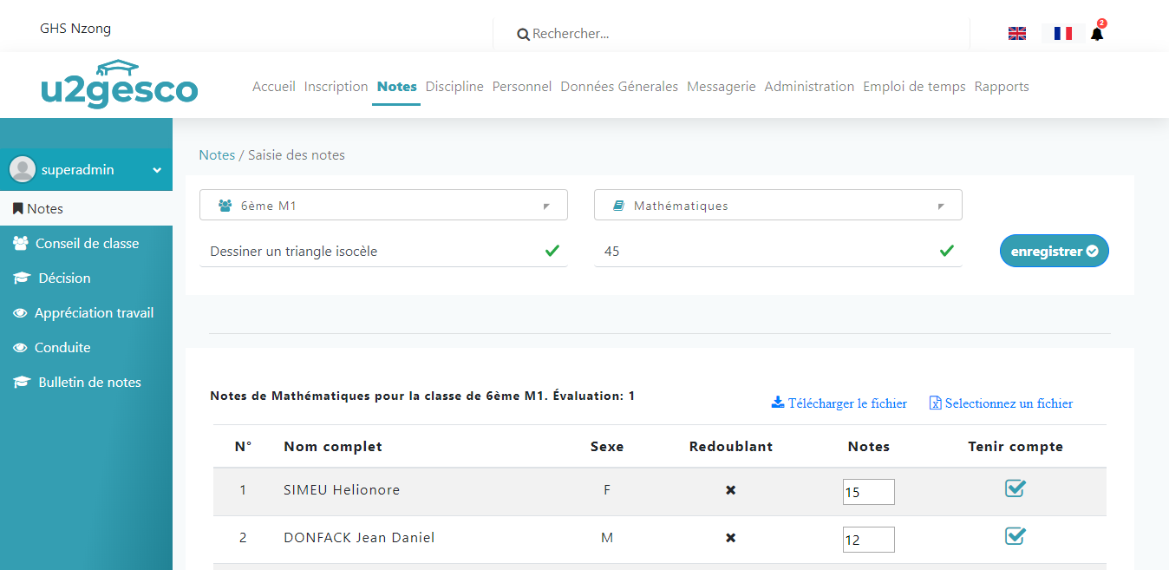Open Conseil de classe in sidebar
The height and width of the screenshot is (570, 1169).
click(x=87, y=244)
